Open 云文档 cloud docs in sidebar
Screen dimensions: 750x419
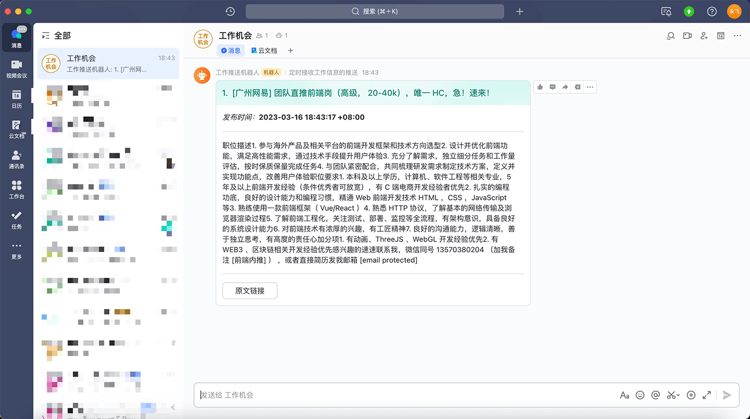pos(17,128)
